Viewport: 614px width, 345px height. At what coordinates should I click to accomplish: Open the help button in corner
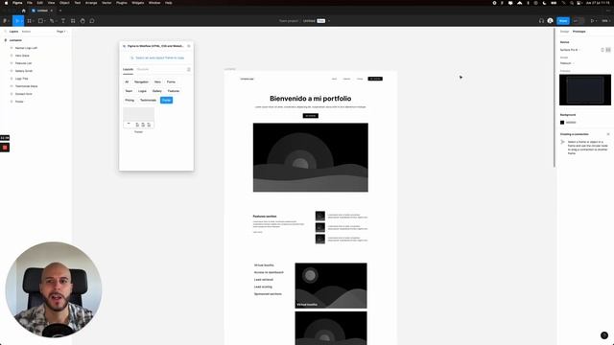604,335
